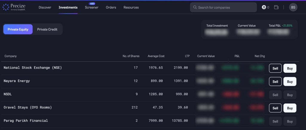Click the NEW badge above Screener
306x130 pixels.
tap(91, 4)
